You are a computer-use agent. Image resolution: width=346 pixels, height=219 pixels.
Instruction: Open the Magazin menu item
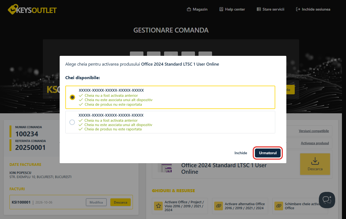pyautogui.click(x=197, y=9)
